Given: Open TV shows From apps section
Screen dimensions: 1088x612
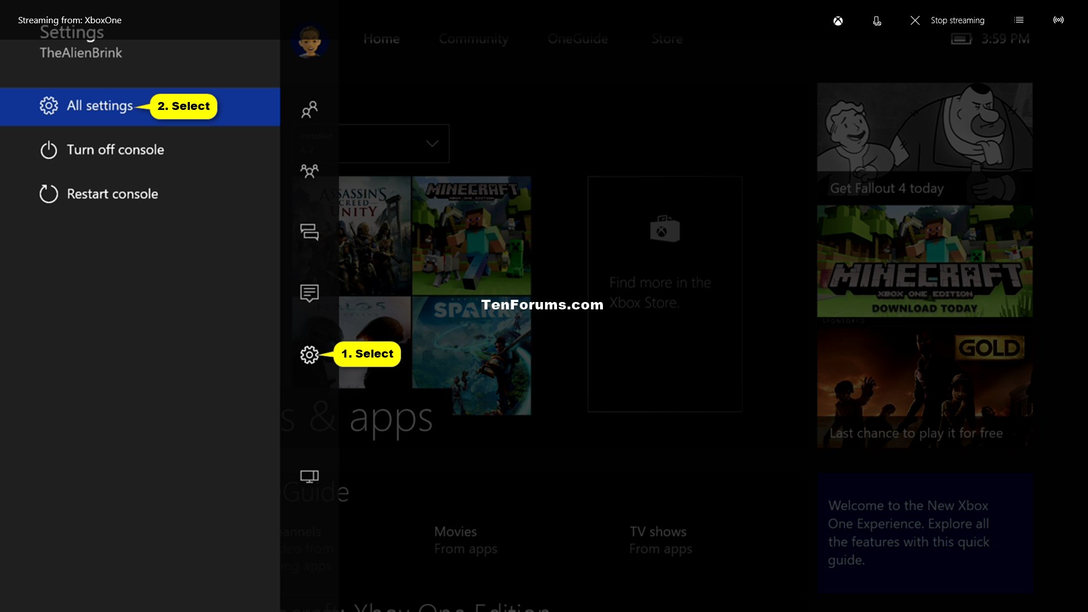Looking at the screenshot, I should [660, 539].
